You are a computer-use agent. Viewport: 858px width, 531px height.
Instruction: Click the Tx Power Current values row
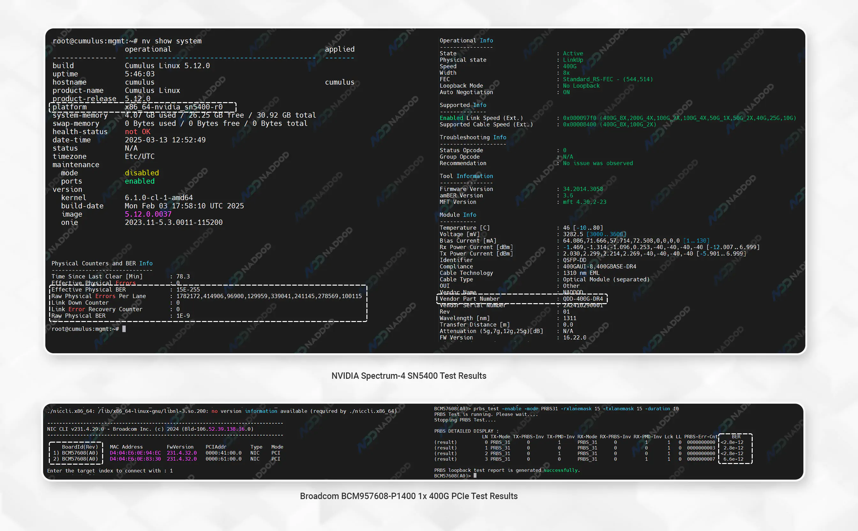(654, 254)
